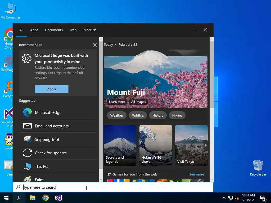Image resolution: width=271 pixels, height=203 pixels.
Task: Select the Weather chip
Action: point(117,115)
